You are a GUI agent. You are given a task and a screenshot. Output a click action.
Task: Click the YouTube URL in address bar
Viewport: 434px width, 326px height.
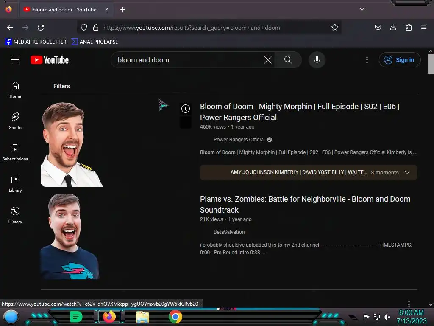click(192, 28)
